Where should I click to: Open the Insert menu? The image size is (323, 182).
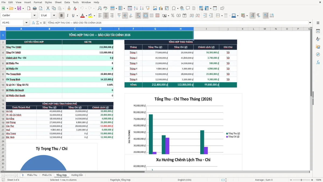pyautogui.click(x=27, y=2)
